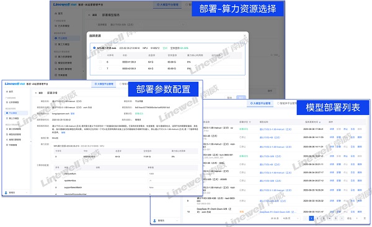Click the blue confirm button in the select resource dialog

click(241, 97)
